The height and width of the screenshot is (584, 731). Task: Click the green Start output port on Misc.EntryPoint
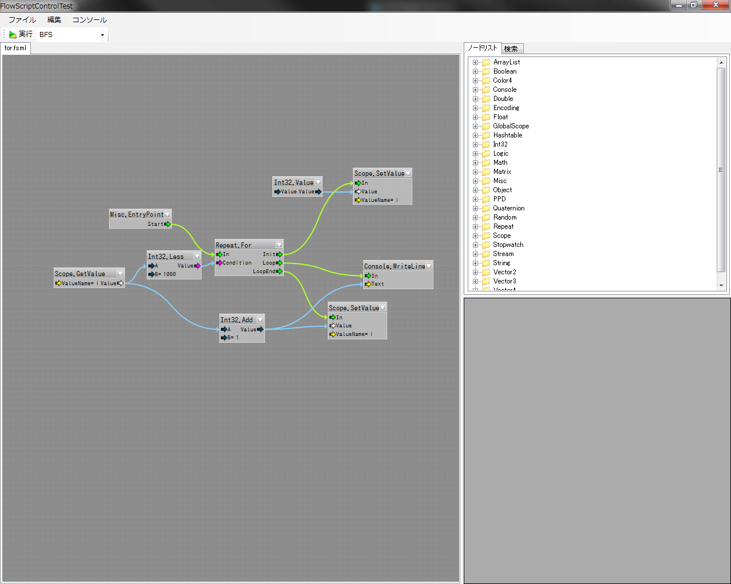coord(167,224)
